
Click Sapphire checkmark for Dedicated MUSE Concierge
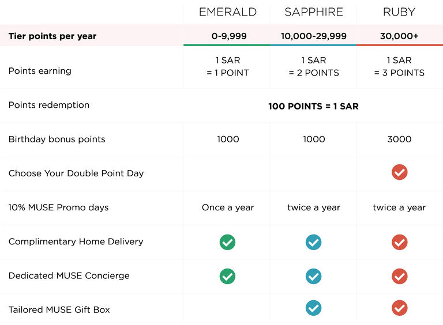click(x=313, y=276)
